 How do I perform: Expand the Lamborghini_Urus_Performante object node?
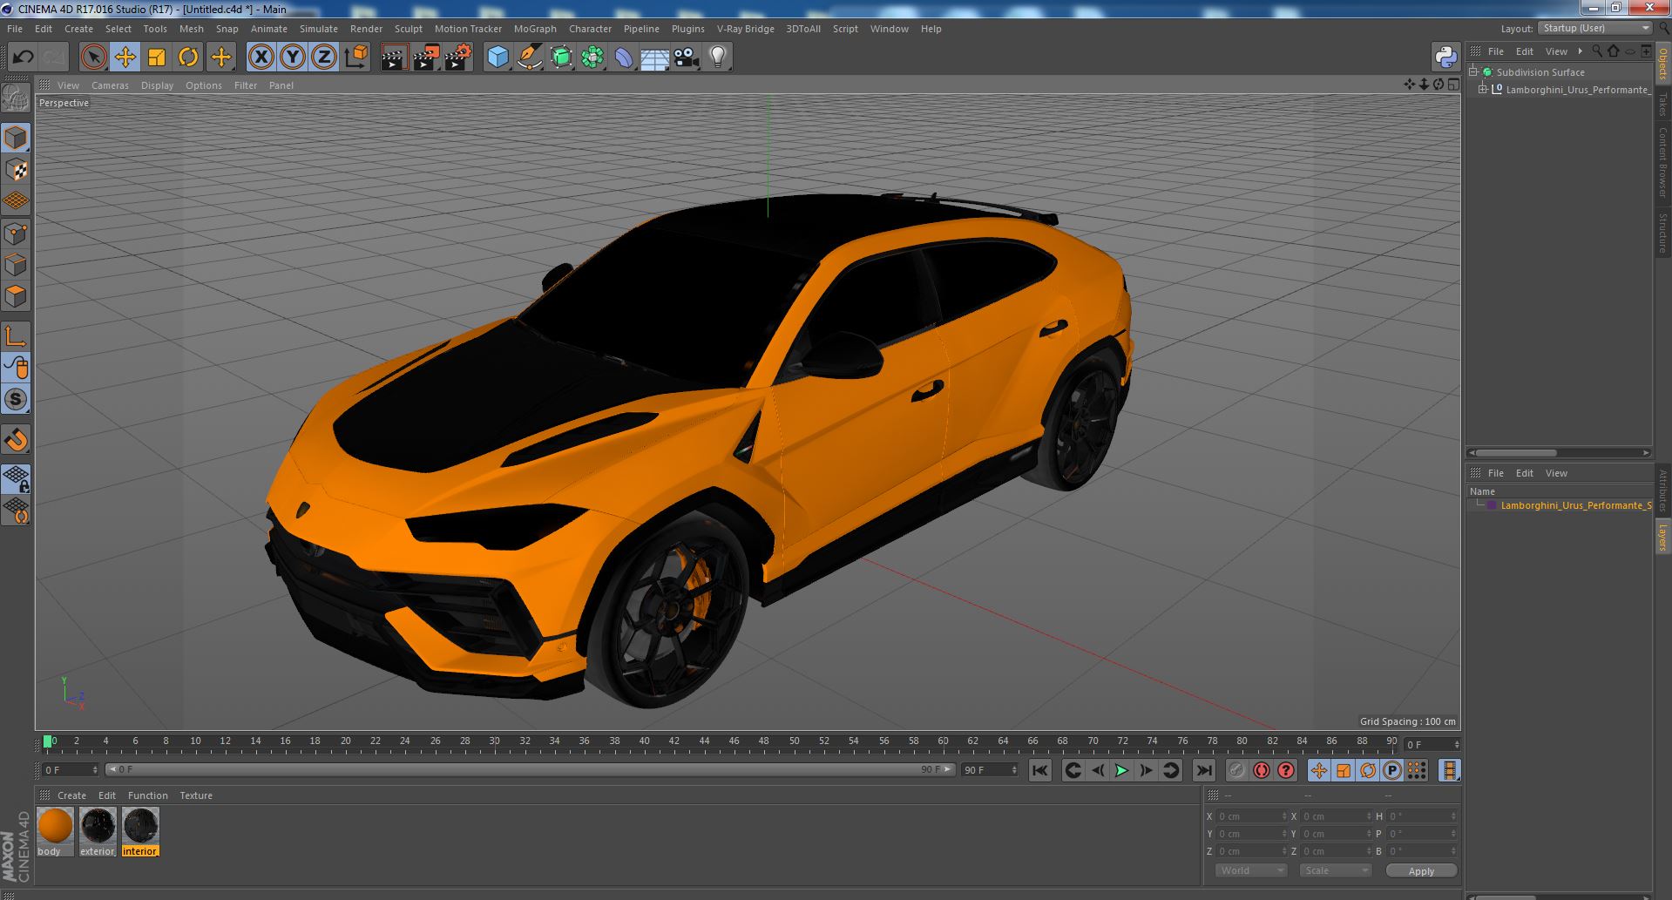(1483, 90)
